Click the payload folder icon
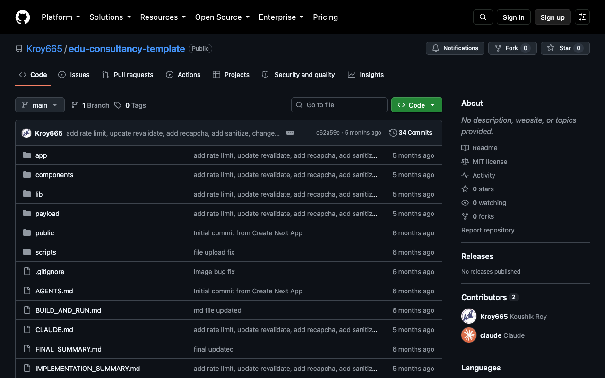Viewport: 605px width, 378px height. [27, 214]
